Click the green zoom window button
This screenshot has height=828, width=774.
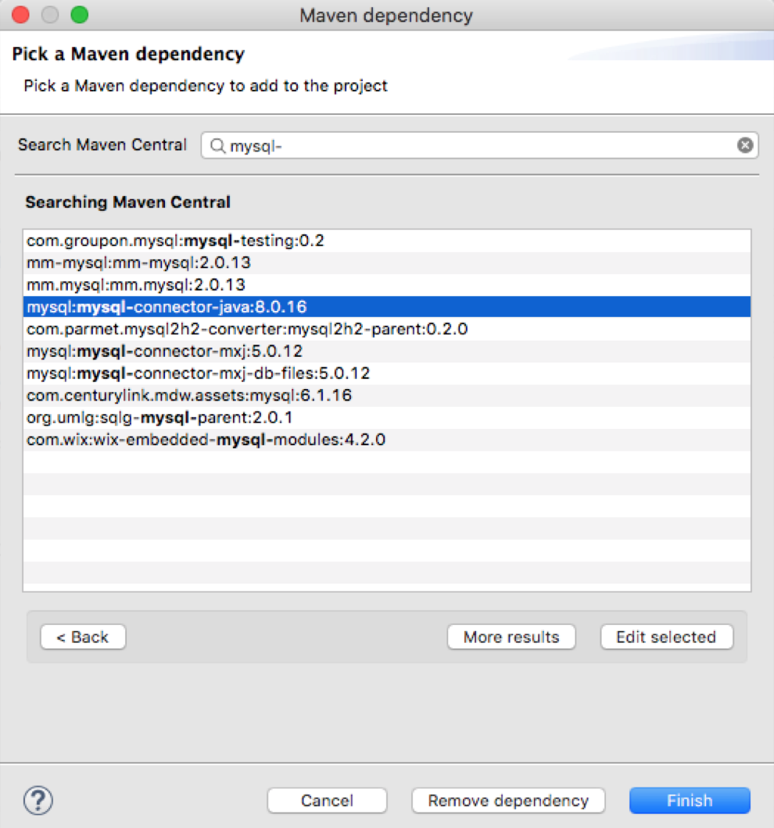pyautogui.click(x=80, y=15)
